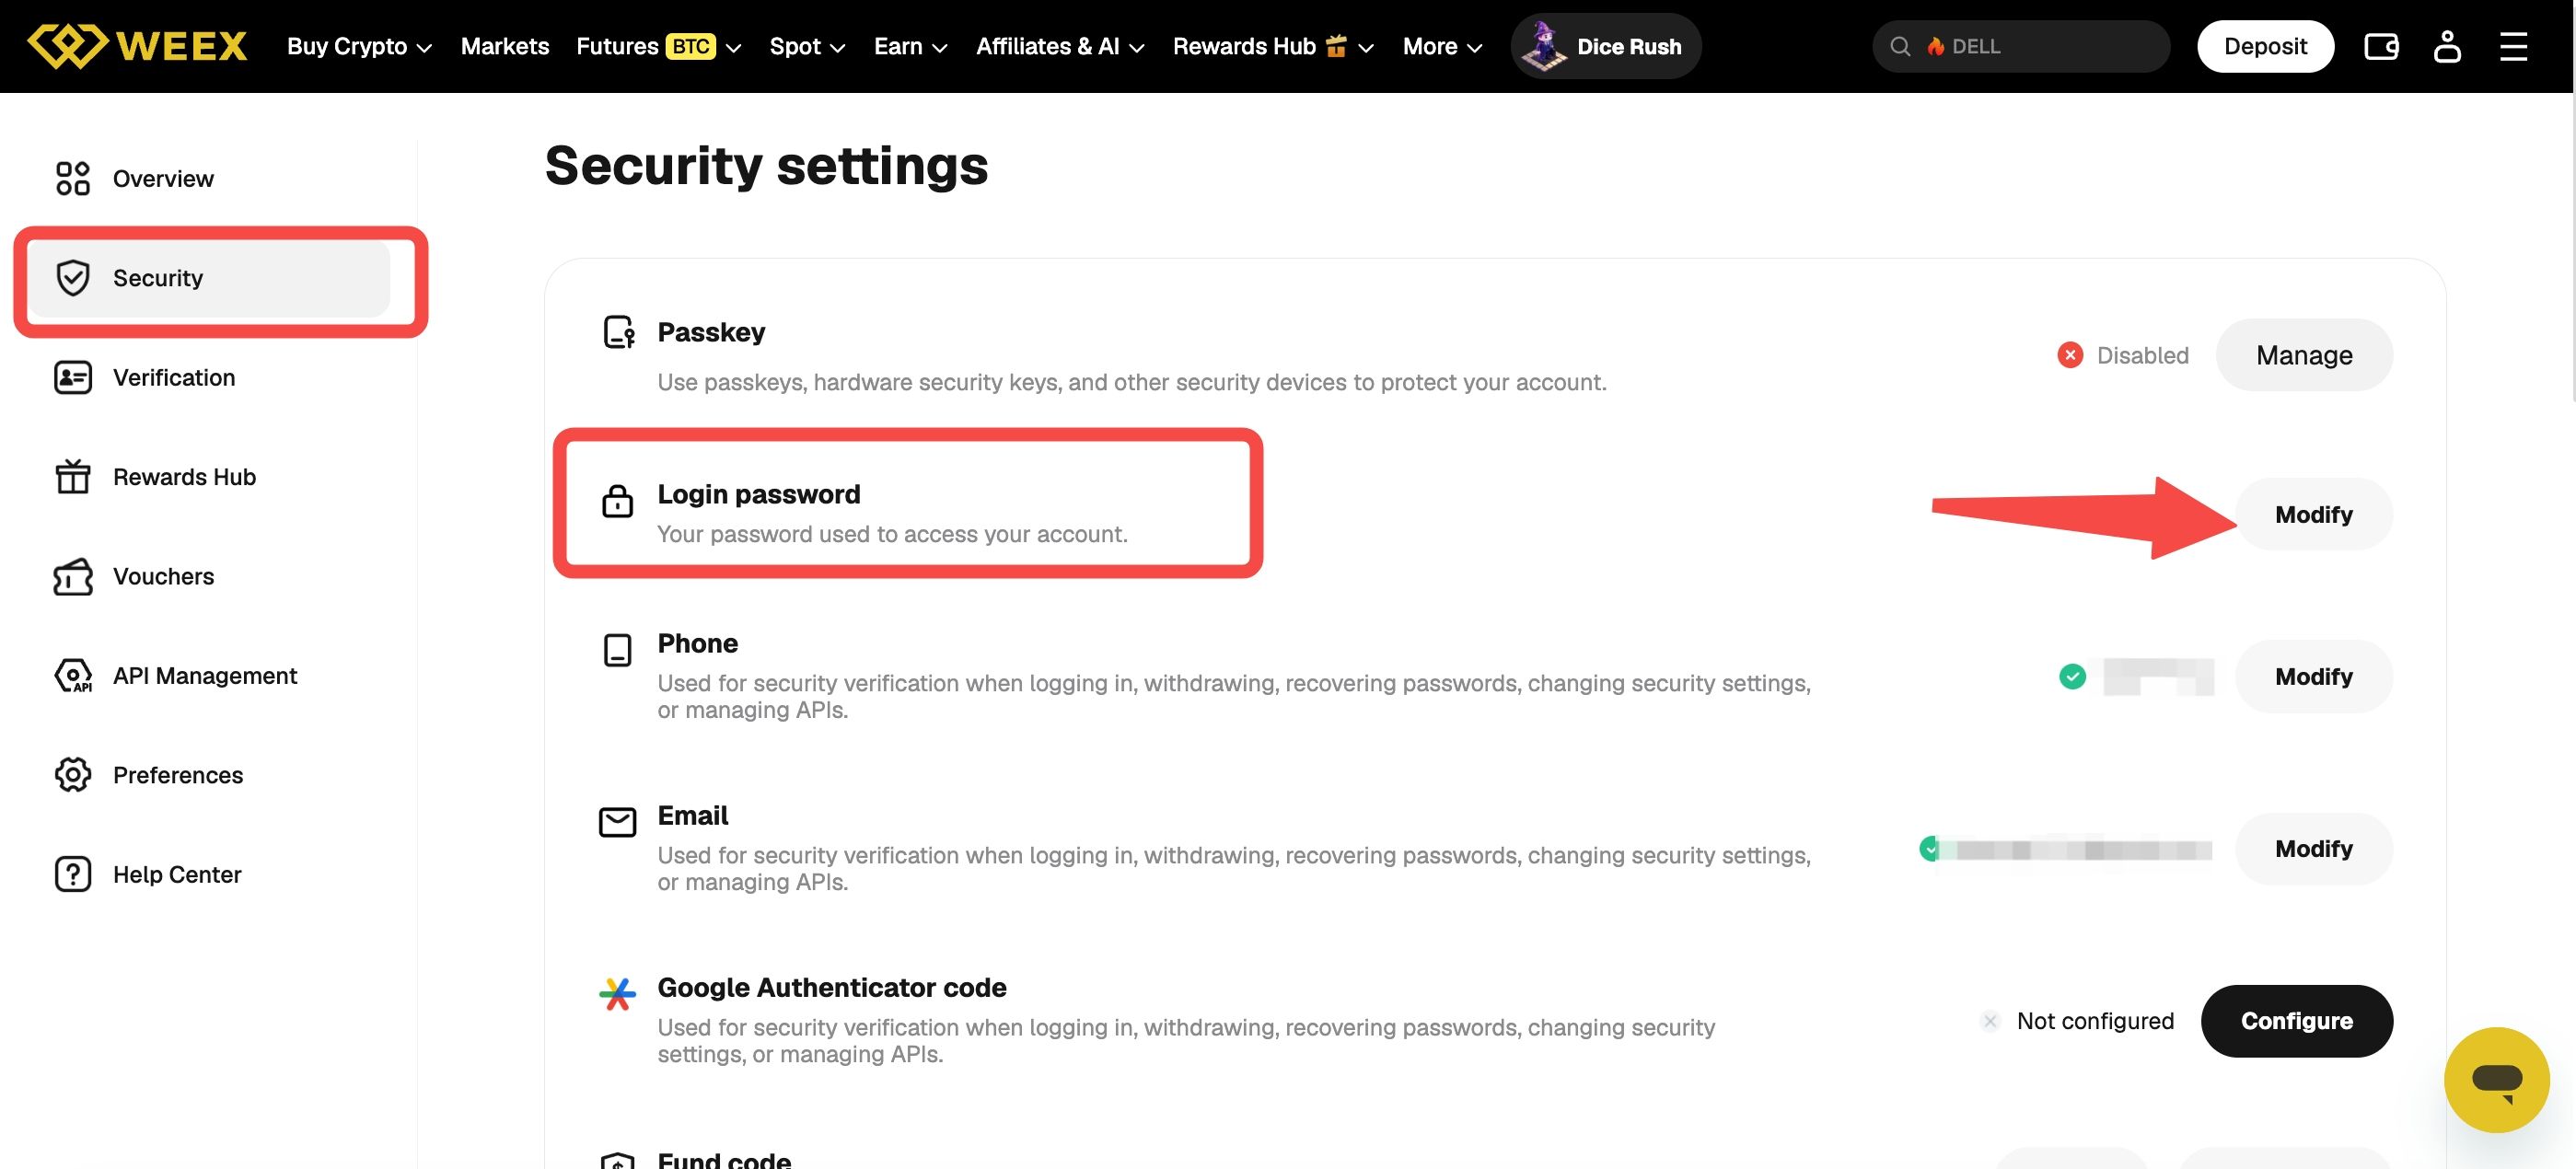The width and height of the screenshot is (2576, 1169).
Task: Open Rewards Hub in the sidebar
Action: pyautogui.click(x=208, y=477)
